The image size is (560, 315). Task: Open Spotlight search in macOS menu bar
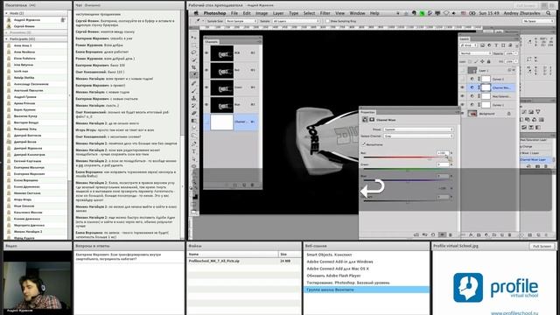pos(549,13)
